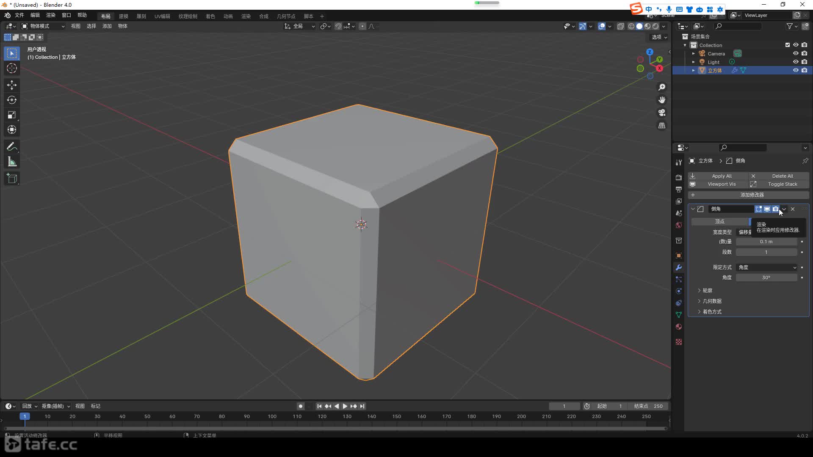Toggle auto keying record button
The width and height of the screenshot is (813, 457).
click(301, 406)
